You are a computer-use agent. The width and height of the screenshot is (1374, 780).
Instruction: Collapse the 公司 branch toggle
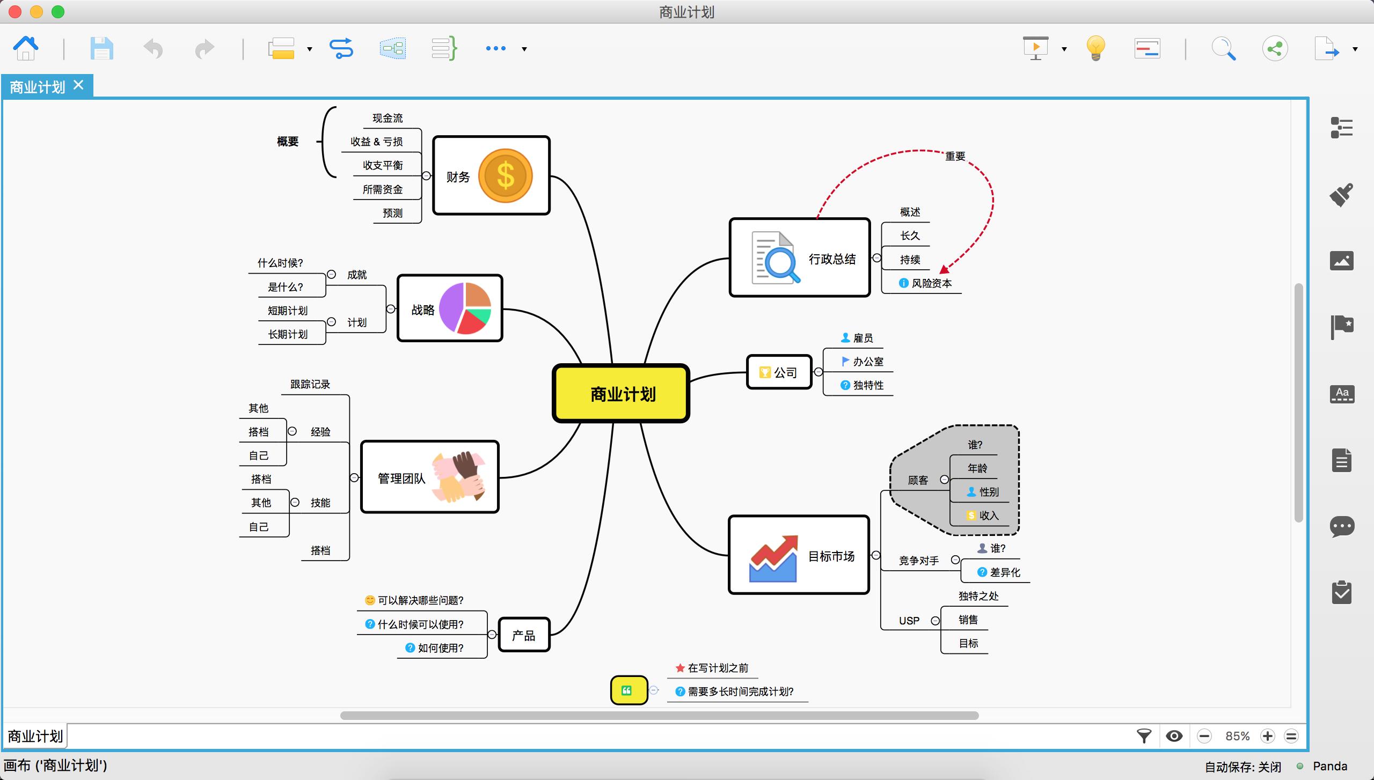coord(818,372)
